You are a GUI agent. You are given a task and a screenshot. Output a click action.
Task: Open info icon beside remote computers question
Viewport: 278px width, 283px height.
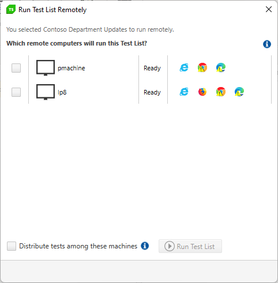tap(267, 44)
